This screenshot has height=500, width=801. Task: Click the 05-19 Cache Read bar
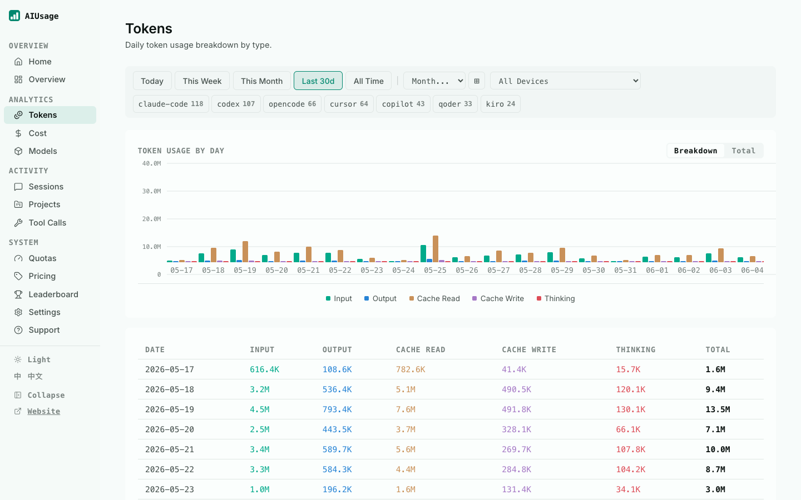click(x=245, y=252)
